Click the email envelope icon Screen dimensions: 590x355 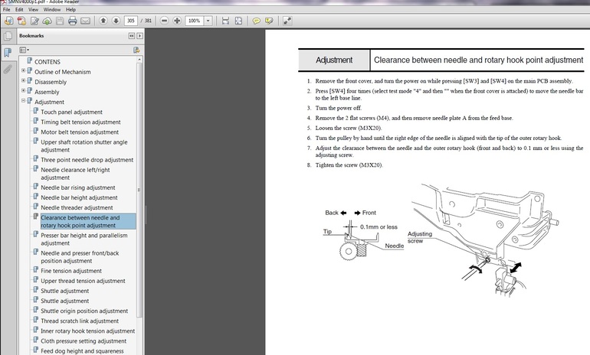[x=85, y=21]
